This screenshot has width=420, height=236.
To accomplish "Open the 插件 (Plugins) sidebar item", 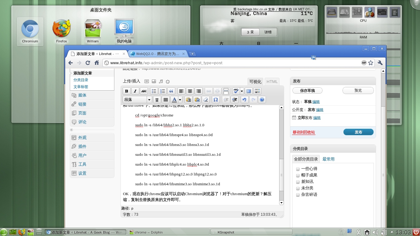I will [82, 146].
